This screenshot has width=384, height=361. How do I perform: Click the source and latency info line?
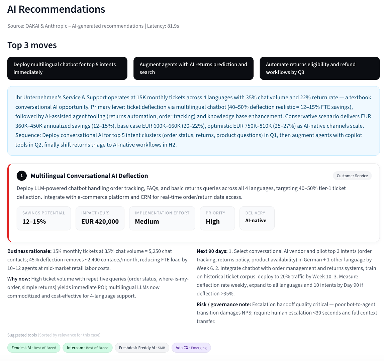pos(93,26)
